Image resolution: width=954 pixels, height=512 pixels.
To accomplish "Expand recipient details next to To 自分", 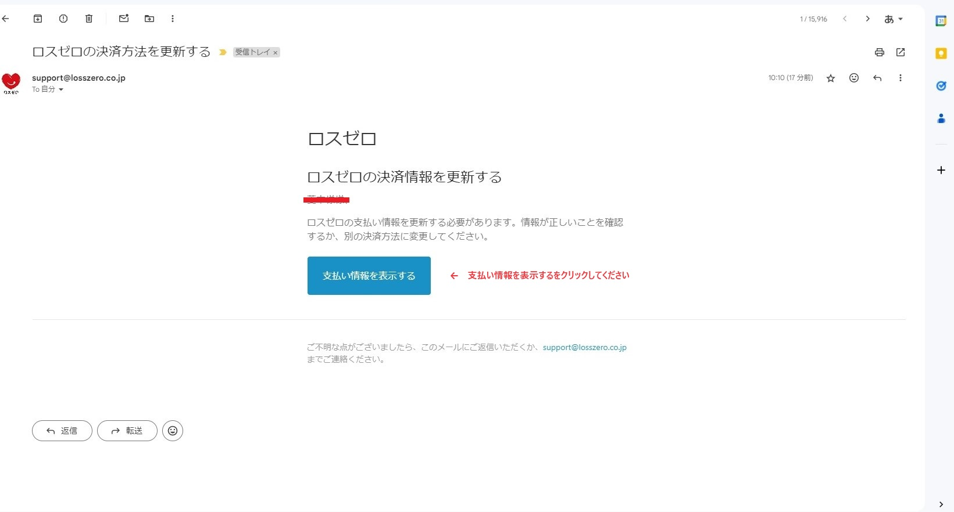I will point(60,89).
